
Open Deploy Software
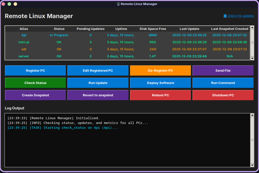pos(160,83)
